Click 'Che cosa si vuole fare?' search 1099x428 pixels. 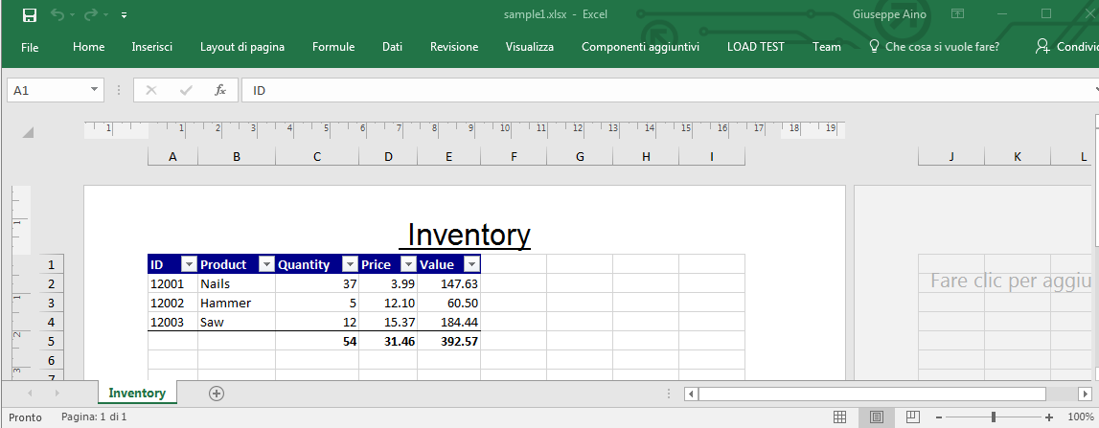click(x=941, y=47)
